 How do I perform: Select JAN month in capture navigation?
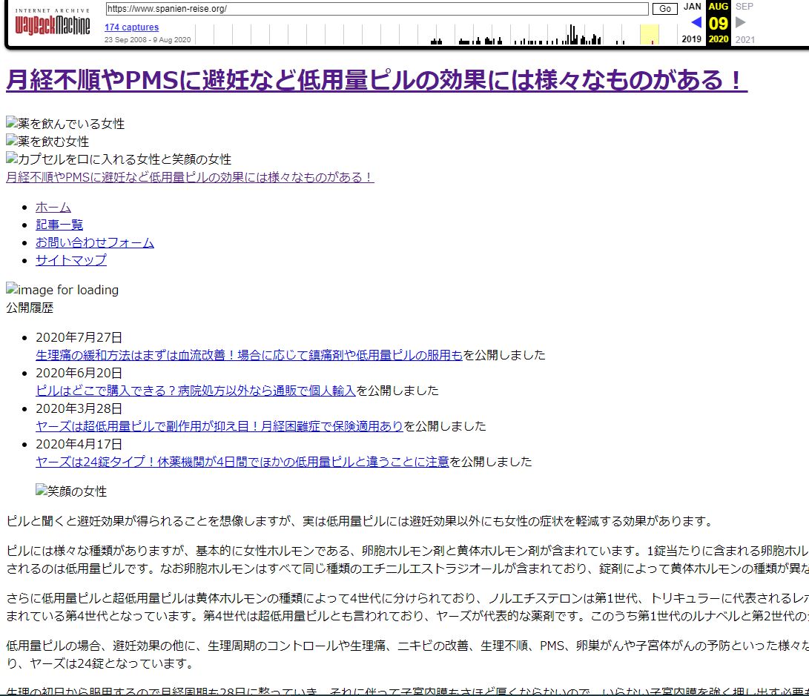692,7
